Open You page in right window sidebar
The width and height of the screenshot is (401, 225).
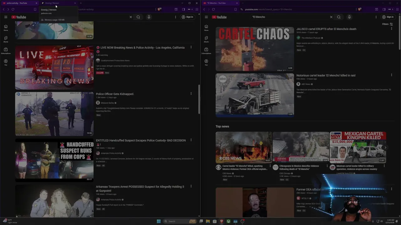tap(206, 62)
